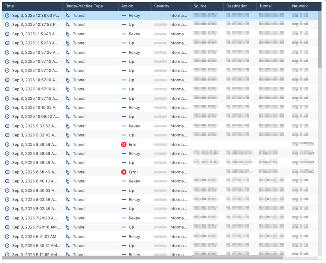Click the red Error icon at 8:58:59
Image resolution: width=326 pixels, height=263 pixels.
124,145
